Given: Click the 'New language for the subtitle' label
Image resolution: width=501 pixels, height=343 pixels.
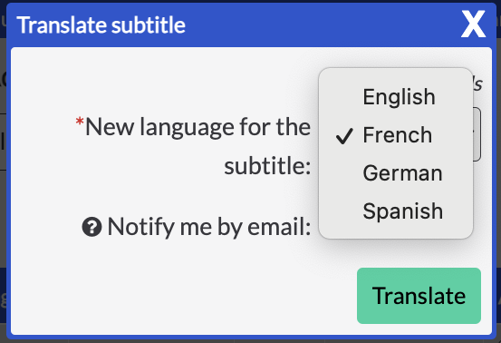Looking at the screenshot, I should point(193,146).
